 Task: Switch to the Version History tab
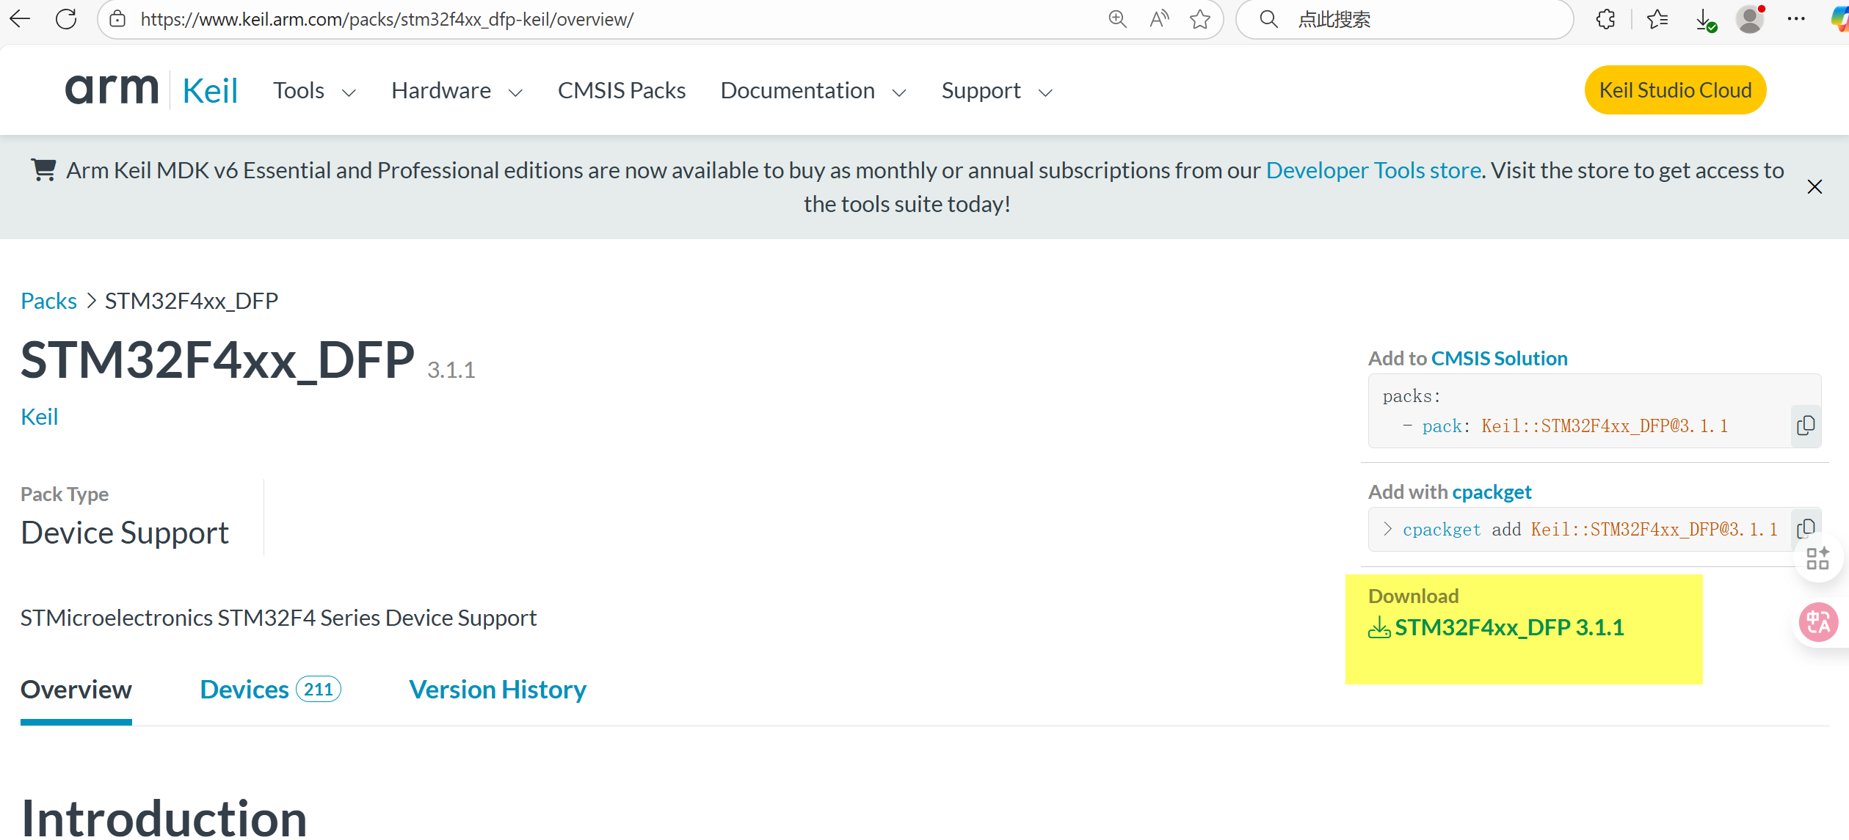498,690
